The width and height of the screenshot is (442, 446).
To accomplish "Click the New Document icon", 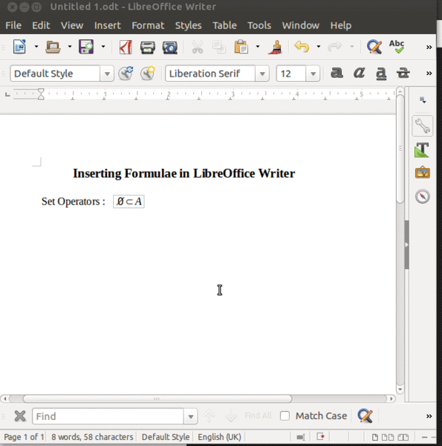I will point(19,47).
